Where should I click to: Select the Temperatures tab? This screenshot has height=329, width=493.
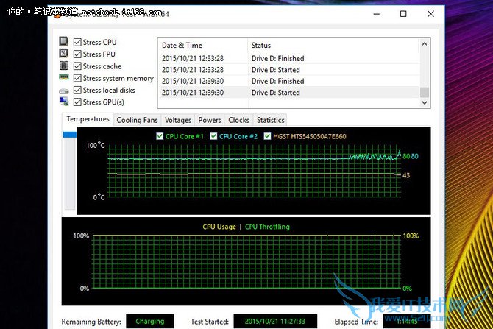coord(88,119)
